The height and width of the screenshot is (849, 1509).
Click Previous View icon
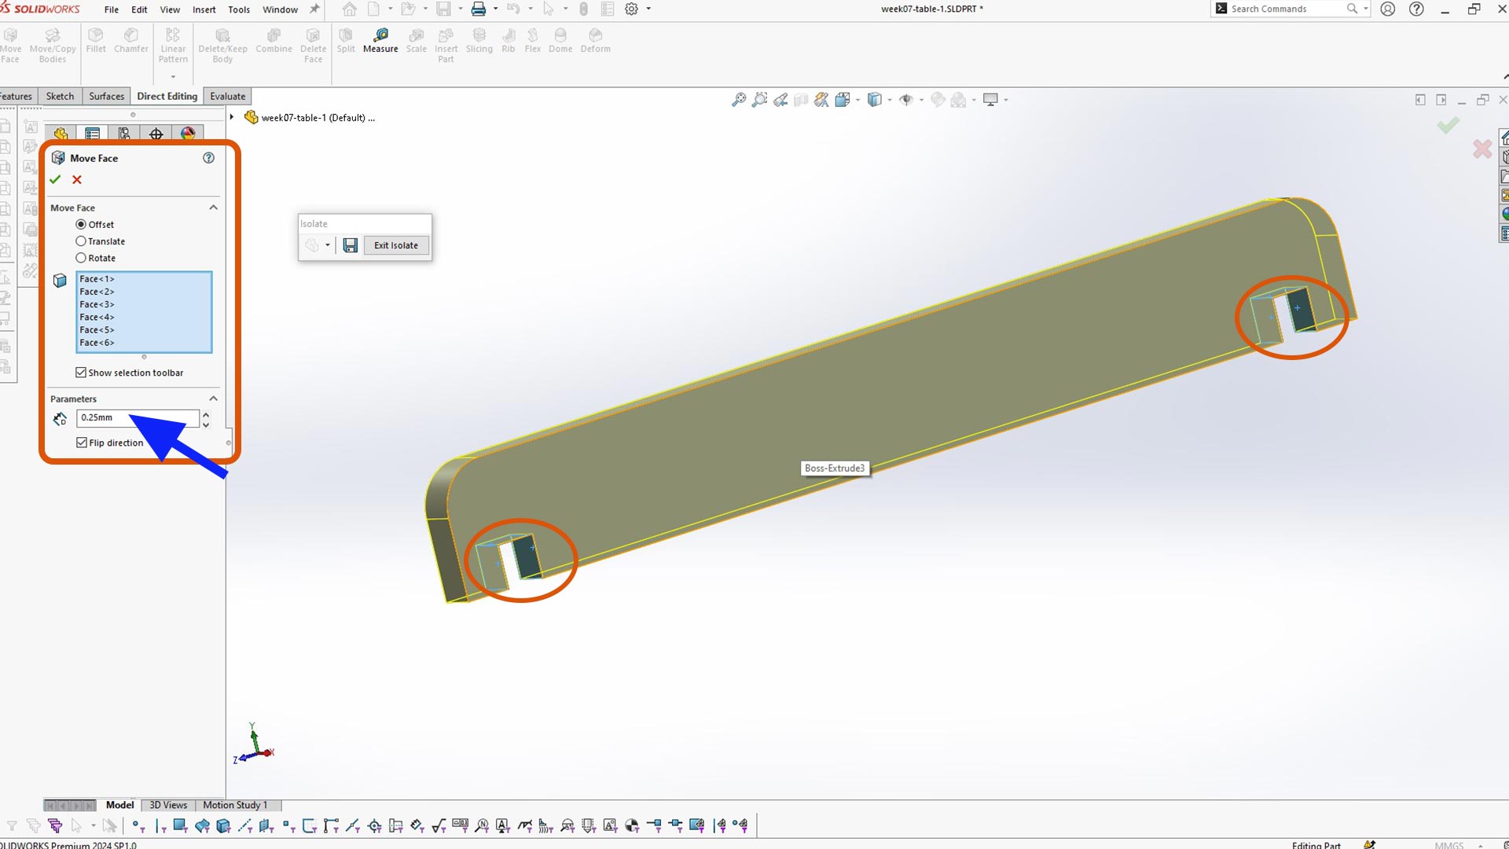pos(780,100)
